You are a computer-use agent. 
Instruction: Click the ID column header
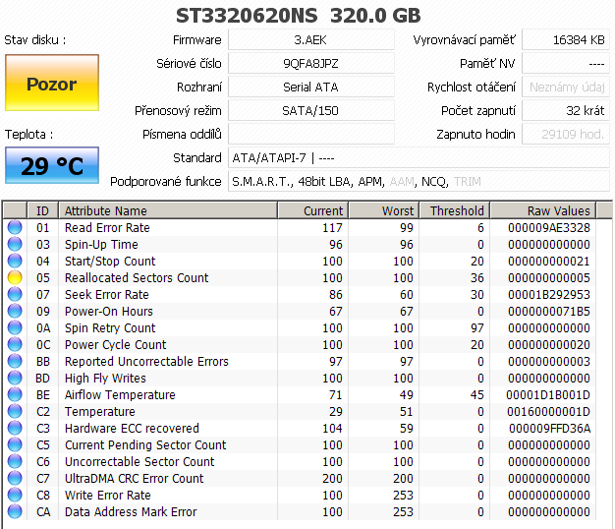point(43,210)
